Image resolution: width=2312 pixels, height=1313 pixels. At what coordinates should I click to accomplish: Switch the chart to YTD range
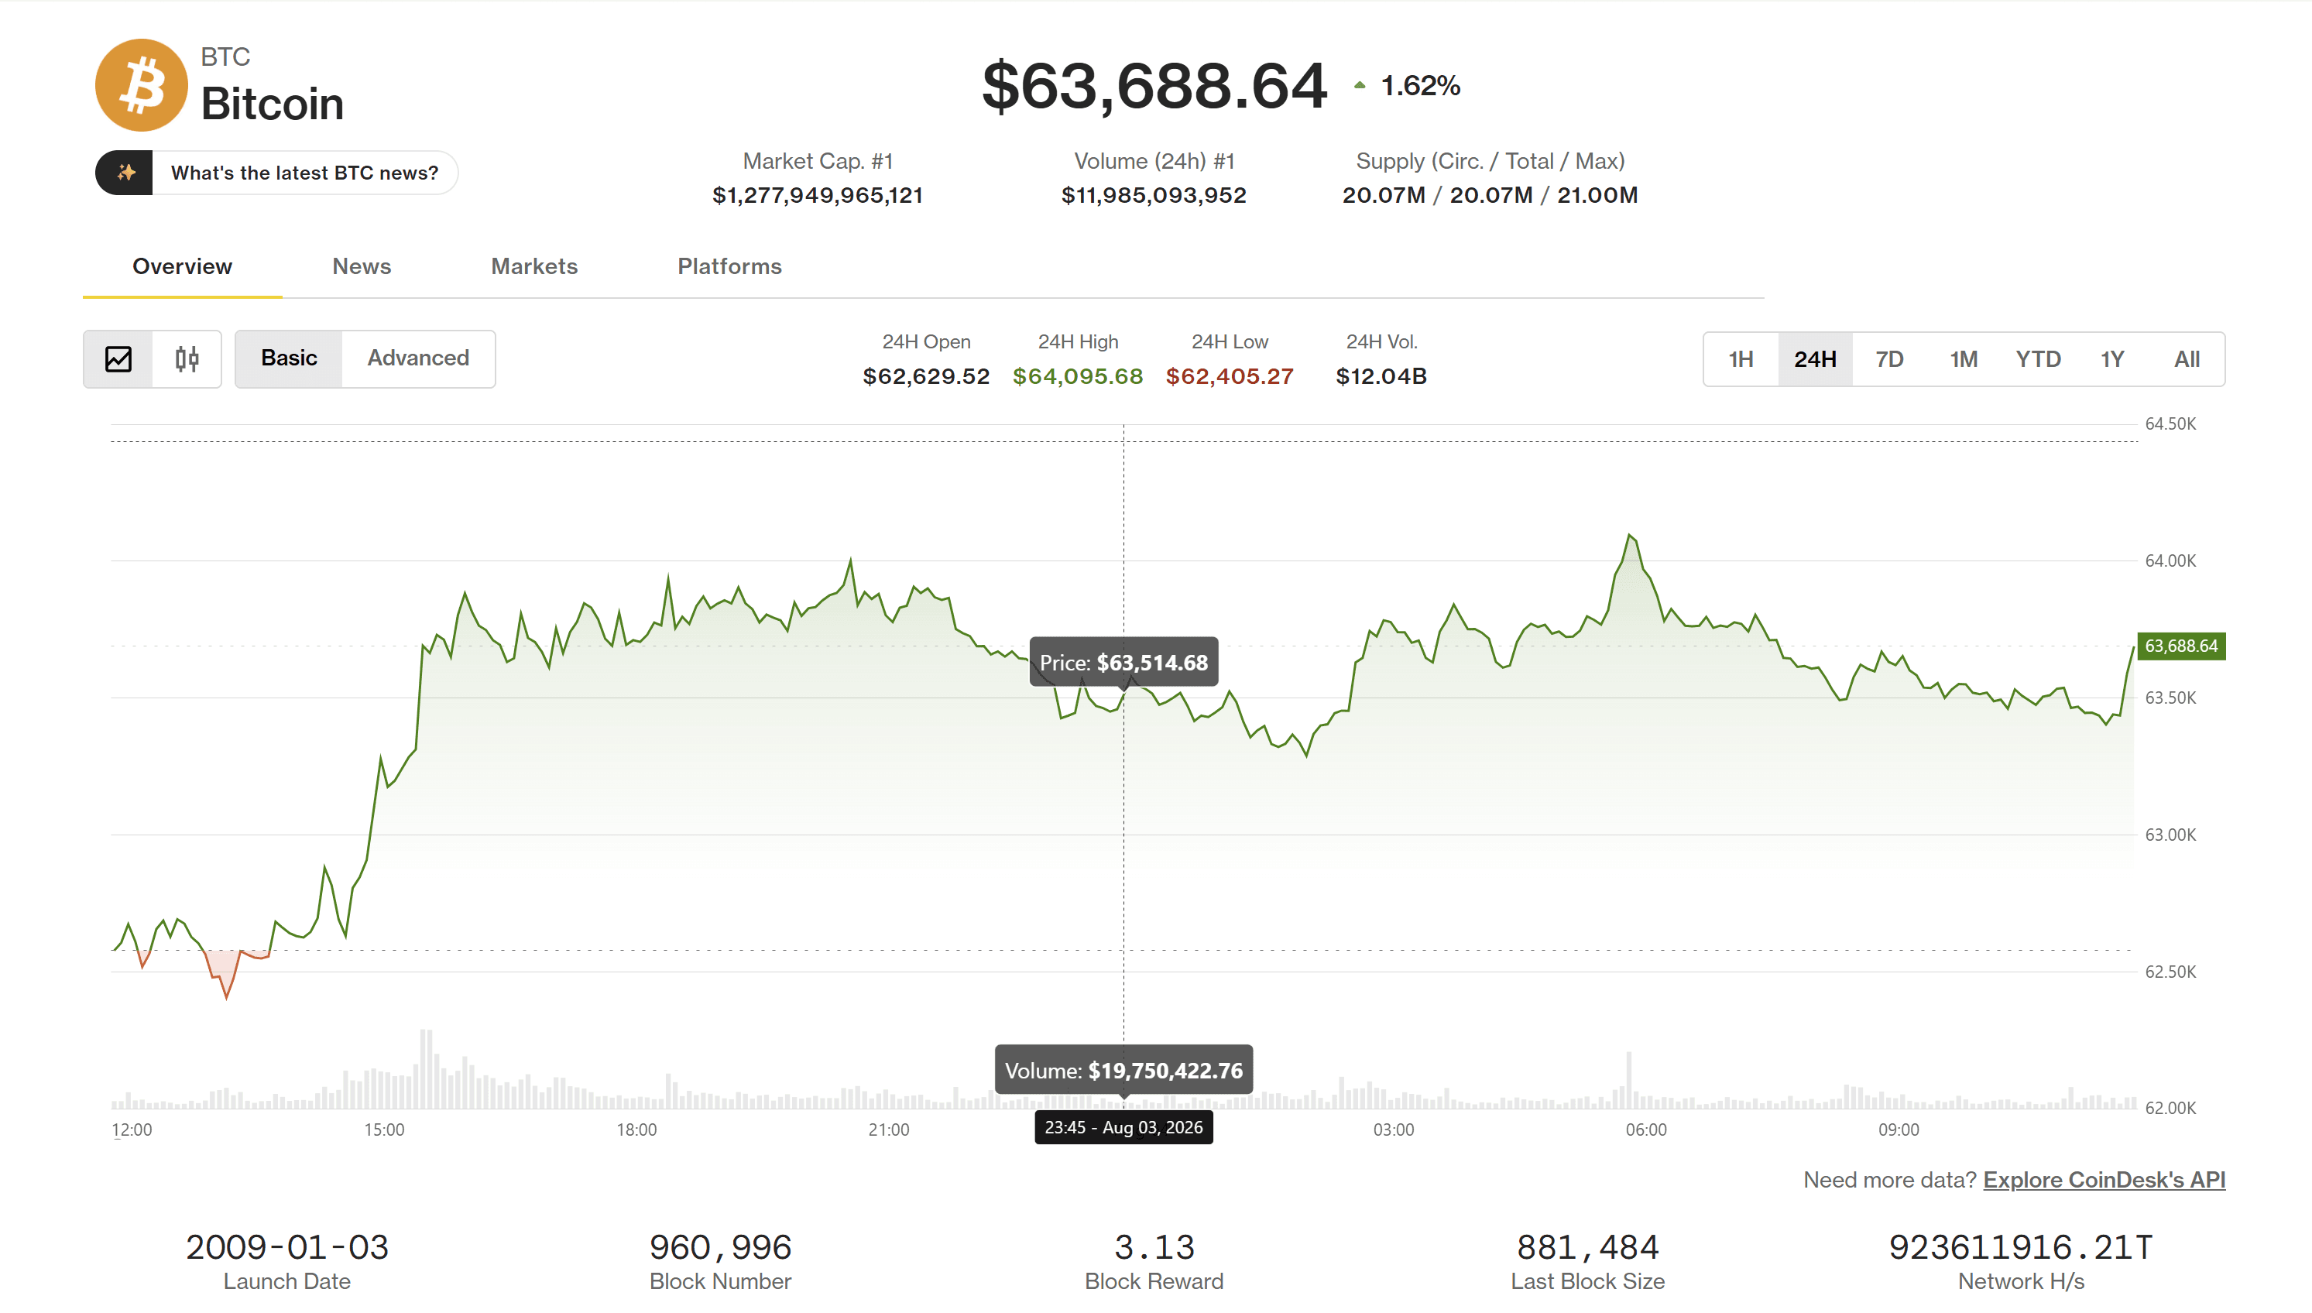[2038, 359]
